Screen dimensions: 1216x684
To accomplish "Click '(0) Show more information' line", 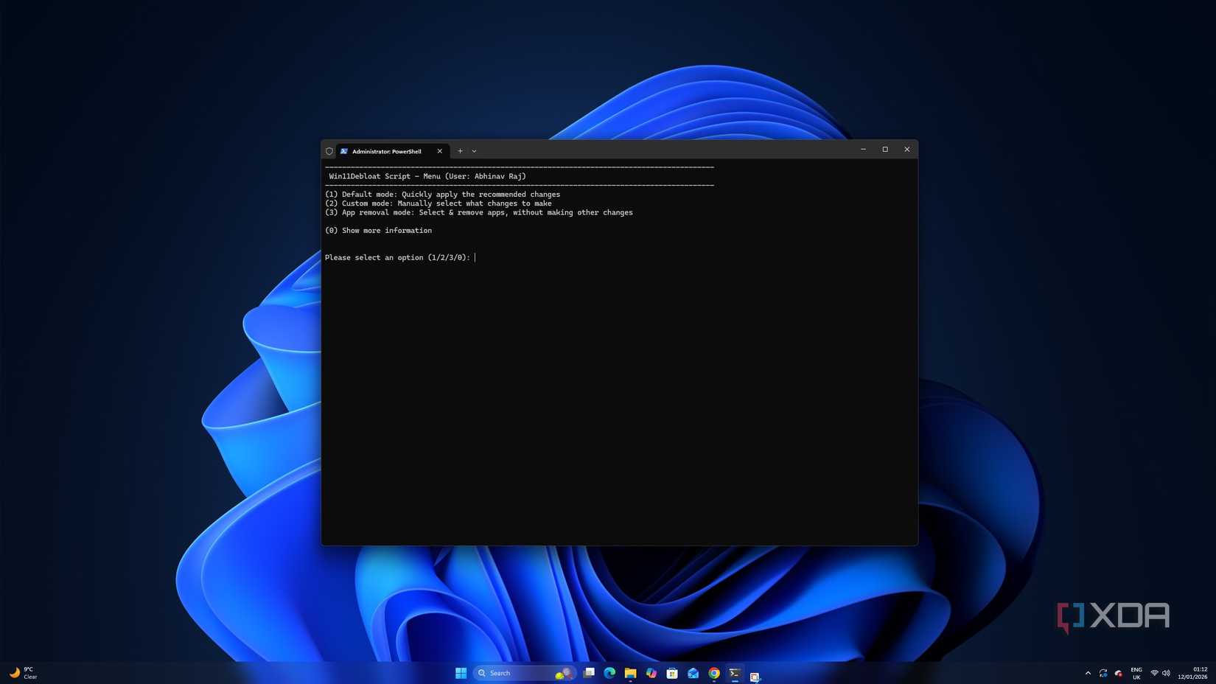I will [x=379, y=231].
